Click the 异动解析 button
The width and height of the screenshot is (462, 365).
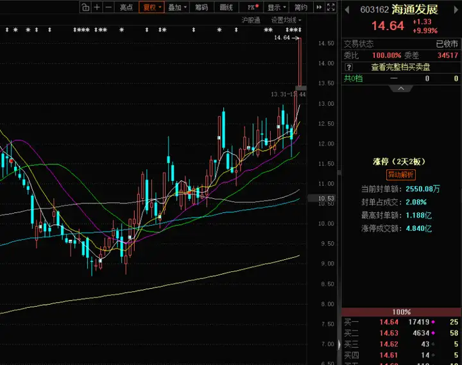(400, 174)
